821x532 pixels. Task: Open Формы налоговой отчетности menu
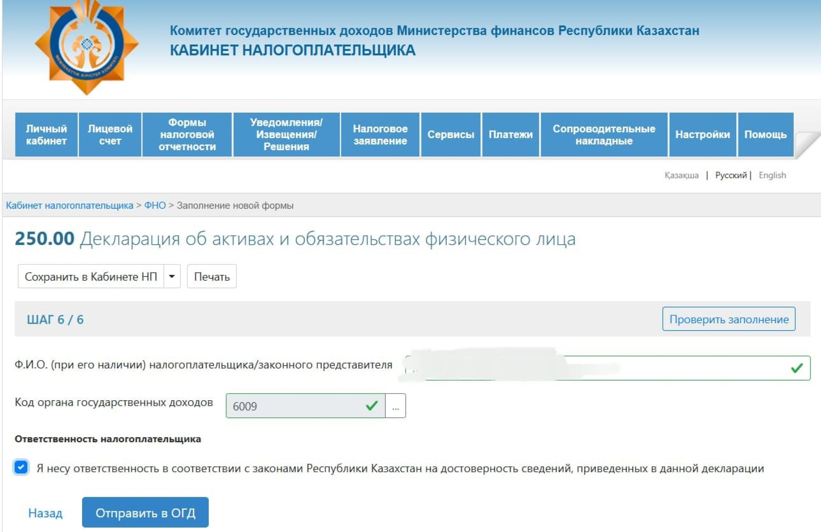pos(187,135)
